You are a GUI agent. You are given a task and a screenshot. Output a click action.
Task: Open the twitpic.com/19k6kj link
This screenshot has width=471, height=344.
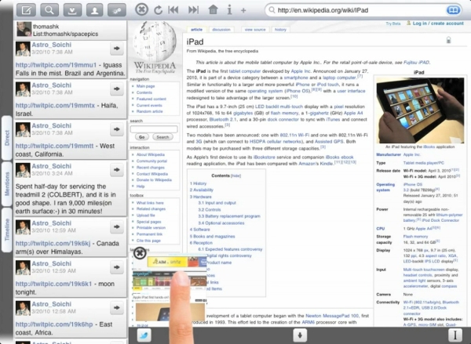pyautogui.click(x=53, y=244)
